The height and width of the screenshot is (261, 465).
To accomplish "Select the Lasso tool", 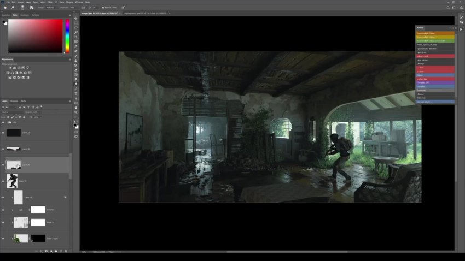I will (76, 27).
